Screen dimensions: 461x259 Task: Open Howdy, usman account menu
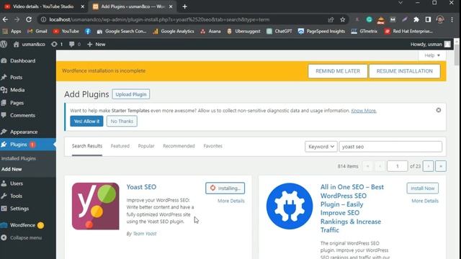tap(431, 44)
